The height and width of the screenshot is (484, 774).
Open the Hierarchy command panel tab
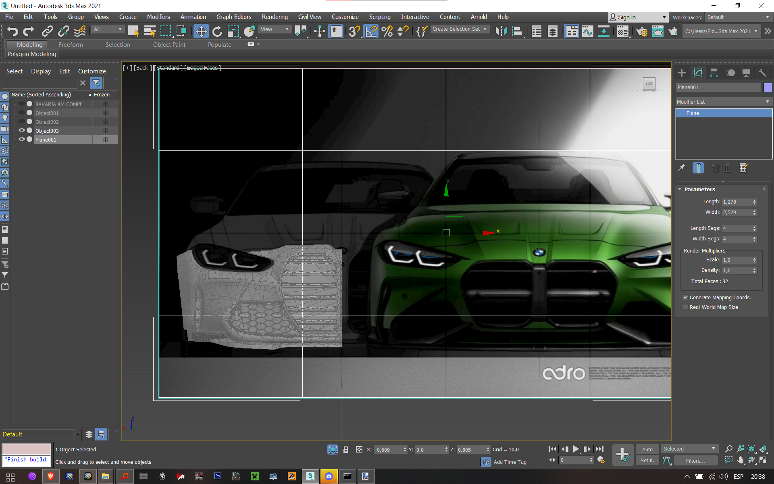714,73
